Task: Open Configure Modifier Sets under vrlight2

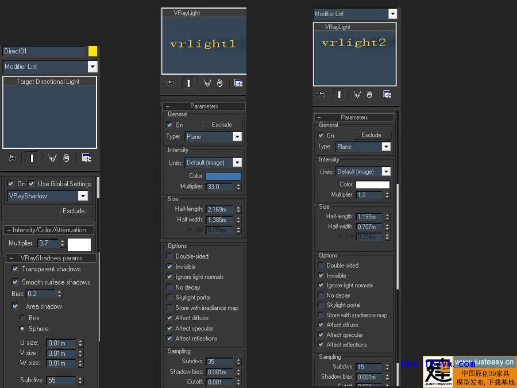Action: (387, 95)
